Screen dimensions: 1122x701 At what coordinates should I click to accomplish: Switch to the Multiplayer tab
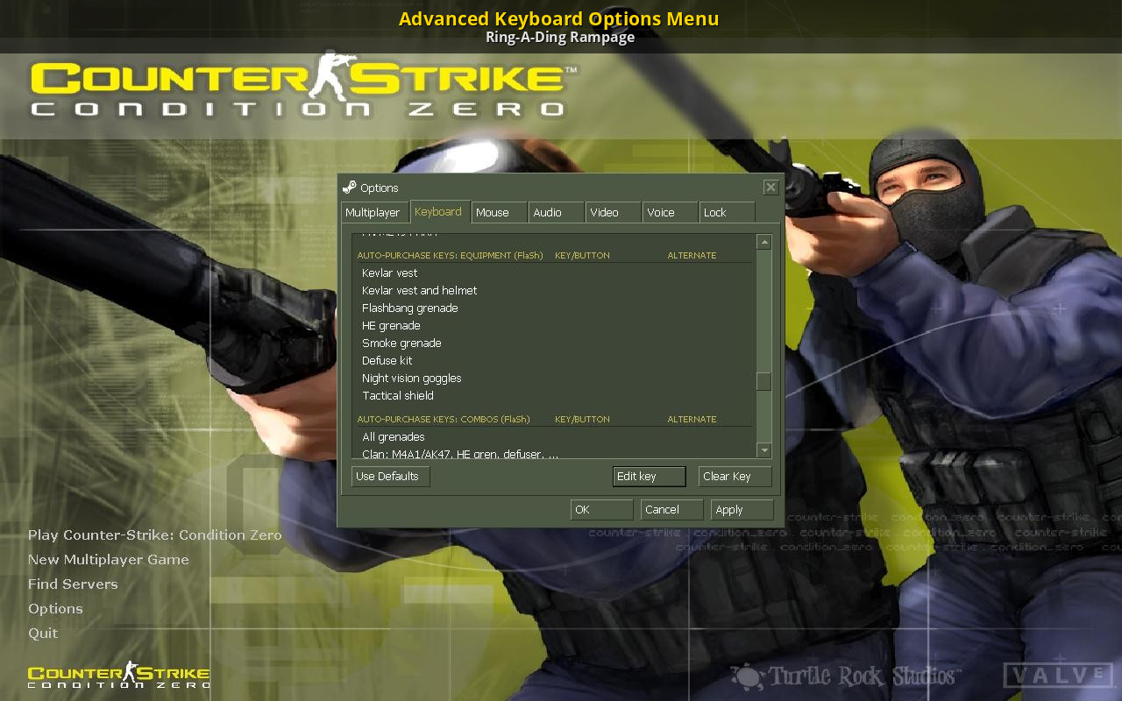[373, 213]
